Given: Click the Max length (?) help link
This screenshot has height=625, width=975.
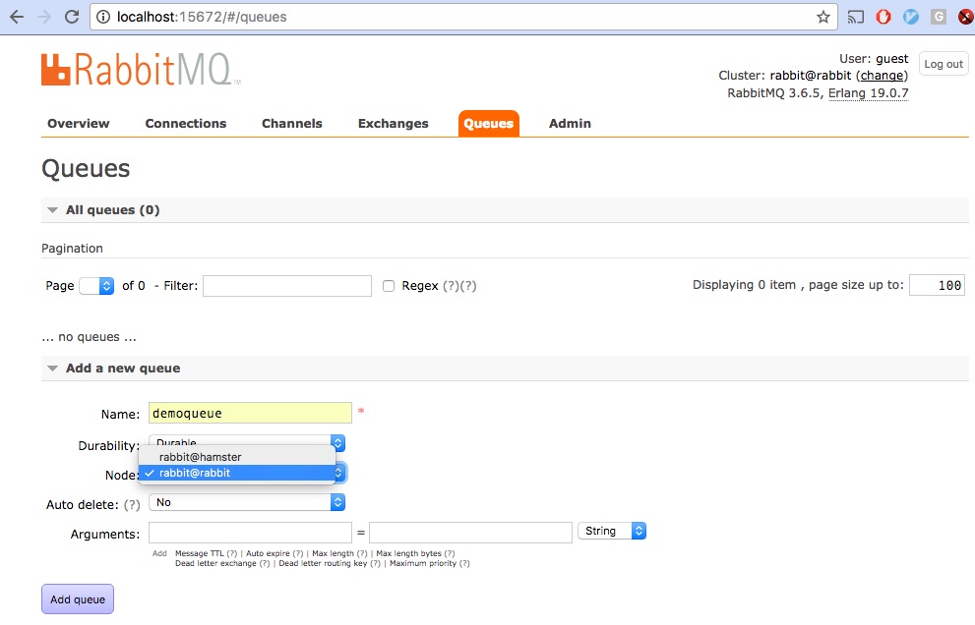Looking at the screenshot, I should coord(362,553).
